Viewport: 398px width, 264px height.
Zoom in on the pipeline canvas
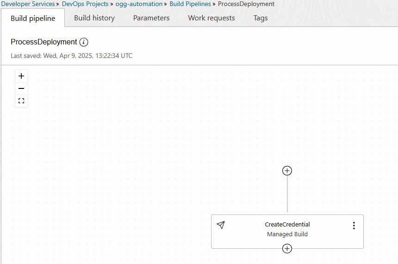click(21, 76)
